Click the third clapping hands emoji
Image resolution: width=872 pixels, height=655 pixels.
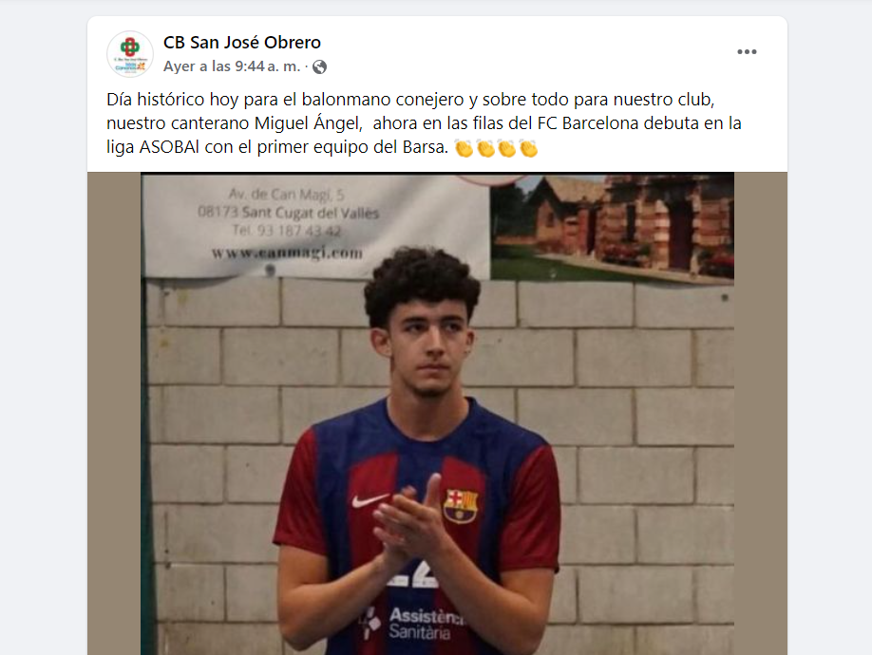point(506,148)
